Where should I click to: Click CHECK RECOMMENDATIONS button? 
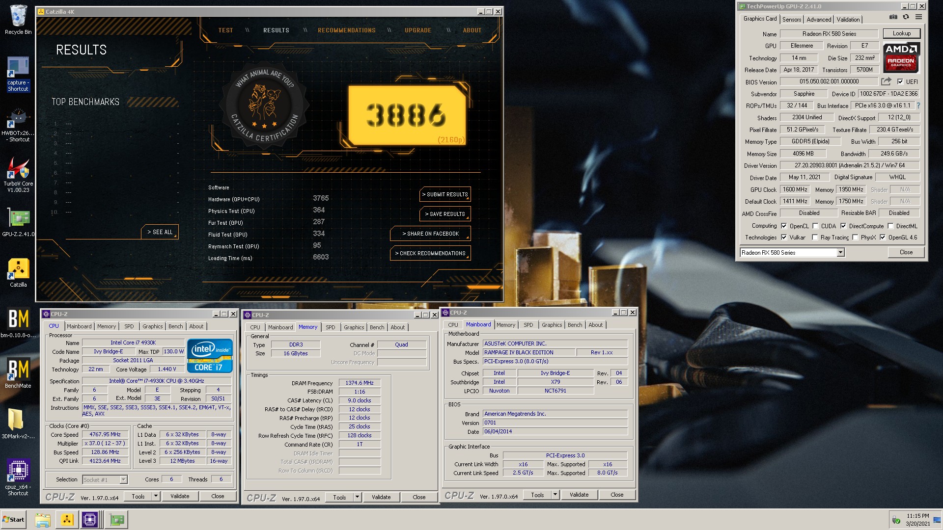[x=431, y=253]
